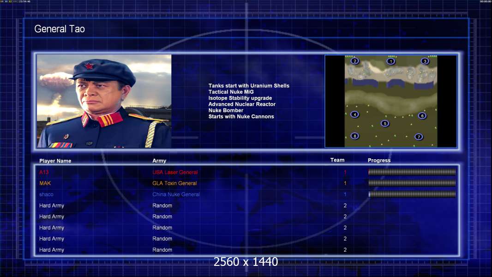Click 'Starts with Nuke Cannons' line
Image resolution: width=492 pixels, height=277 pixels.
click(241, 116)
